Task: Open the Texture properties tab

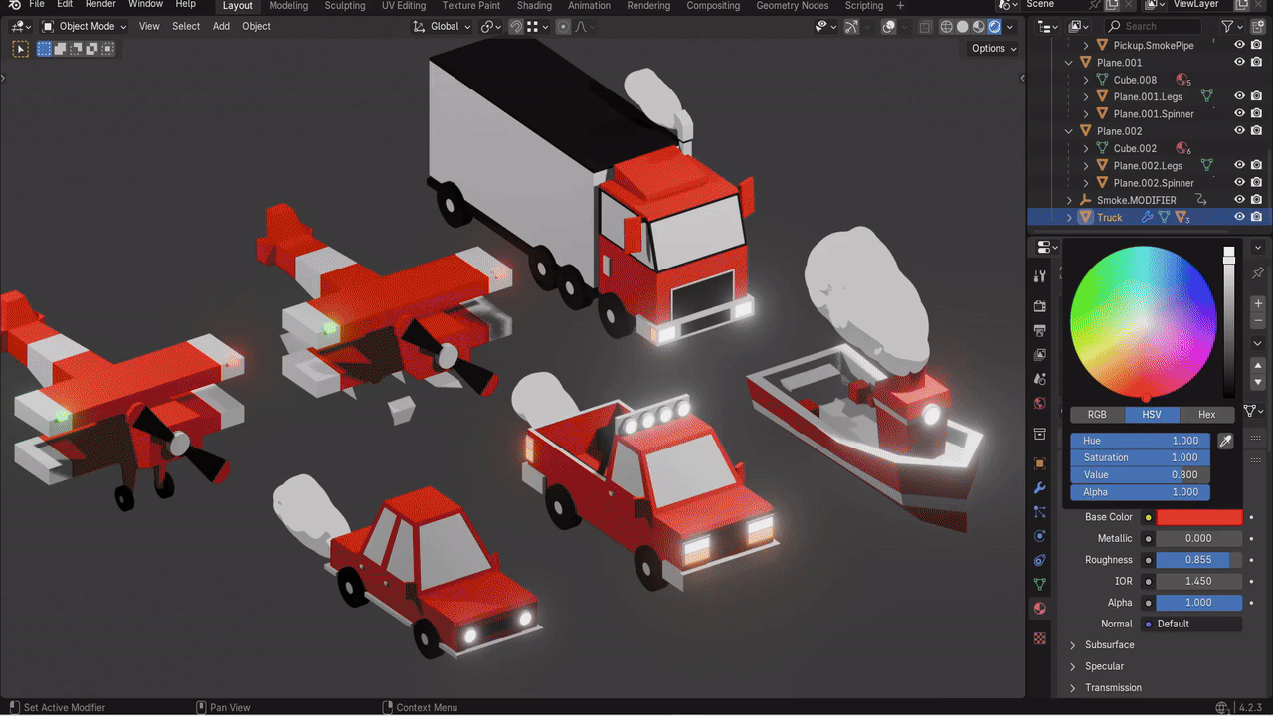Action: pyautogui.click(x=1040, y=638)
